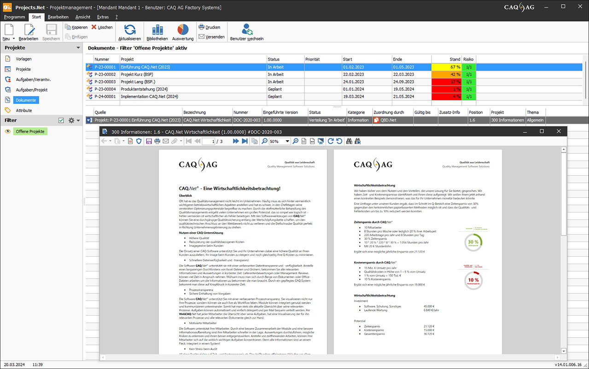This screenshot has width=589, height=369.
Task: Toggle eye icon for Offene Projekte filter
Action: (7, 132)
